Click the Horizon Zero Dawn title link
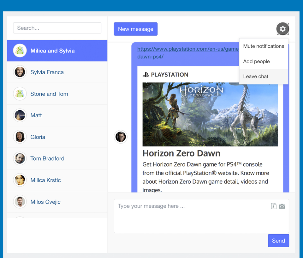Screen dimensions: 303x258 [x=181, y=153]
